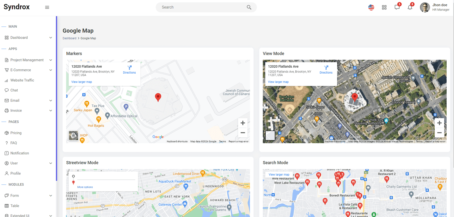The height and width of the screenshot is (217, 454).
Task: Zoom in on the Markers map
Action: tap(243, 123)
